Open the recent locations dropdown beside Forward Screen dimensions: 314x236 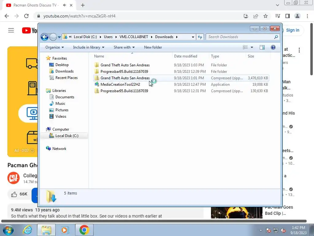59,37
